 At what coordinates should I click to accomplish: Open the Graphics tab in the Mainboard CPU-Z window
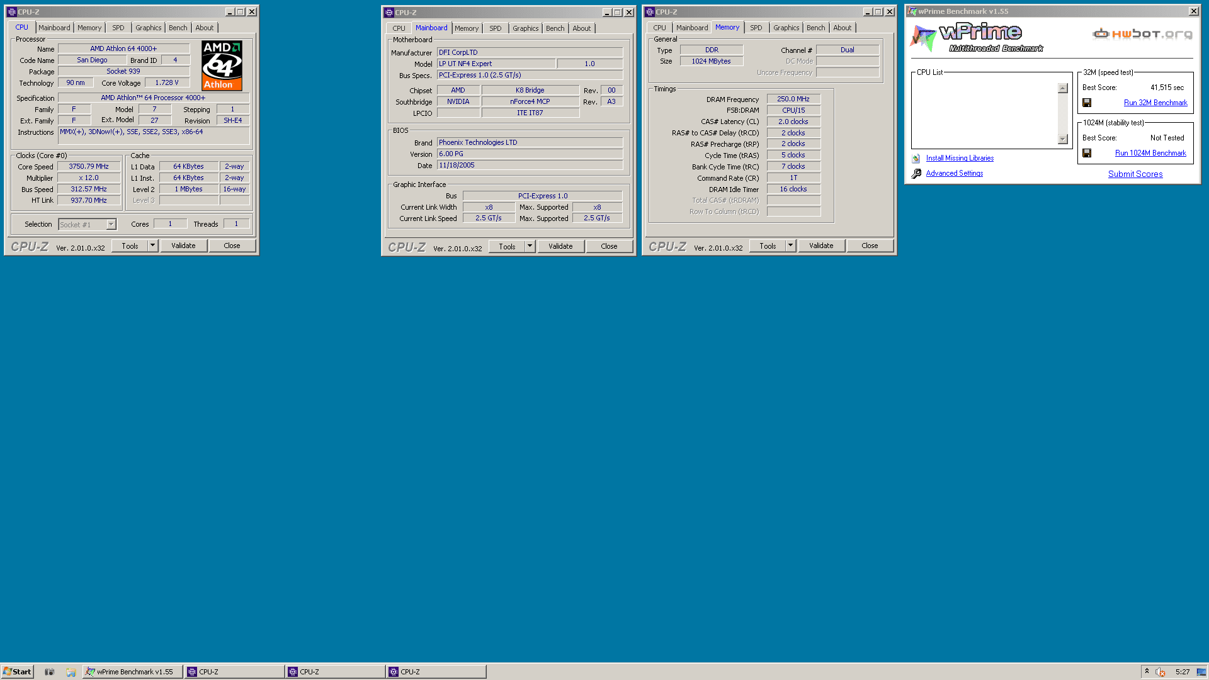point(525,28)
